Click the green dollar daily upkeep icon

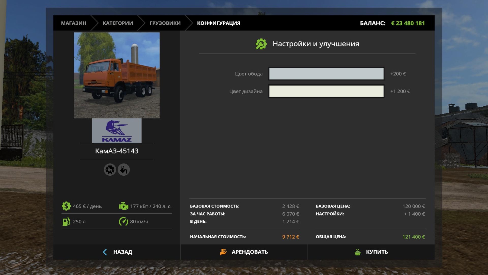pyautogui.click(x=66, y=206)
